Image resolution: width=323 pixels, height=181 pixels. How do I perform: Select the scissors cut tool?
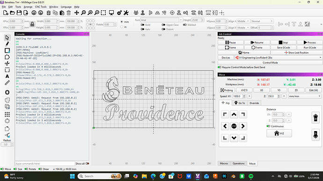click(x=7, y=63)
